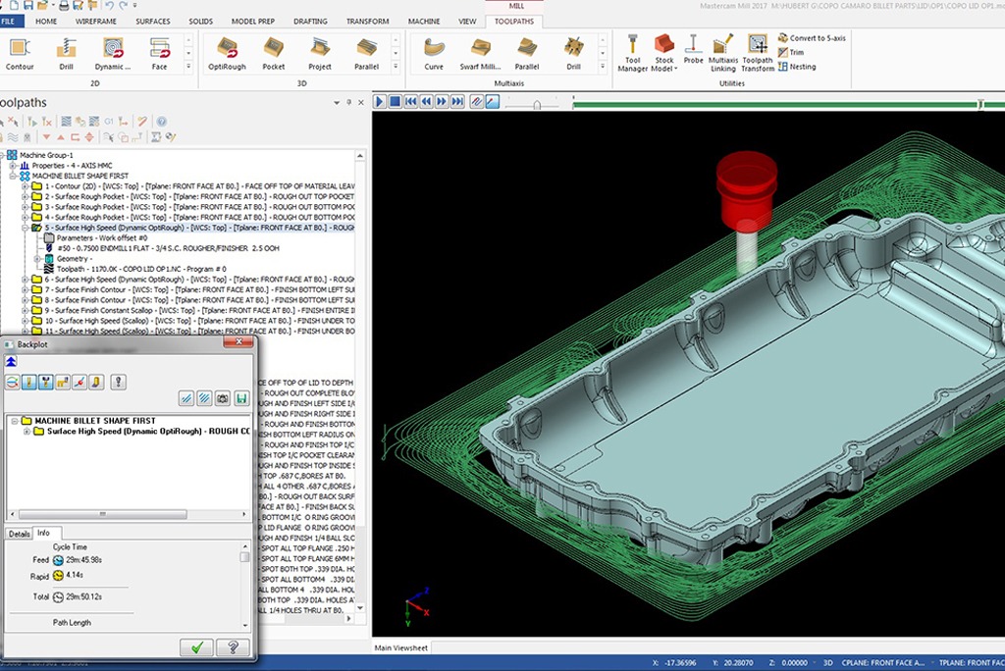Viewport: 1005px width, 671px height.
Task: Expand operation 1 Contour (2D)
Action: [25, 186]
